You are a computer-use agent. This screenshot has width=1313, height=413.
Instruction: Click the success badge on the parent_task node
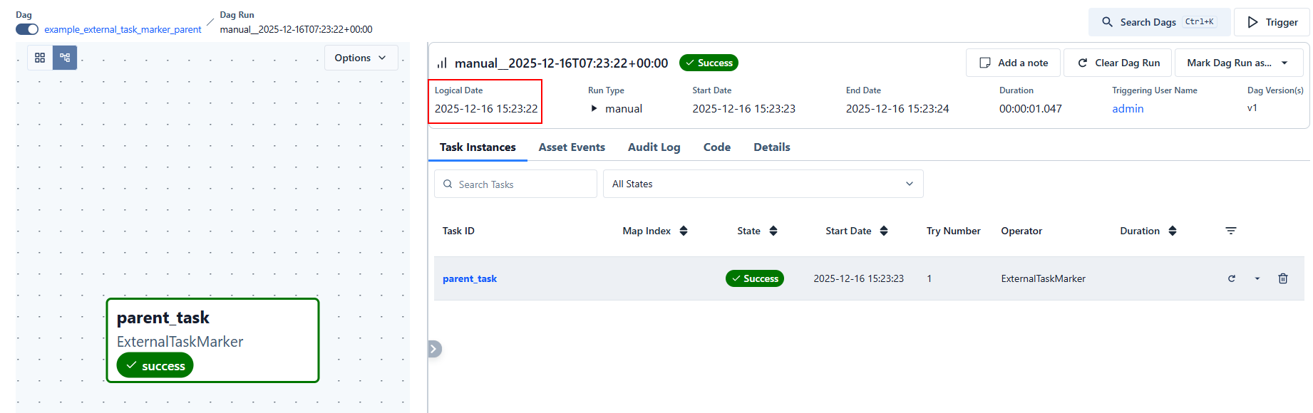[155, 365]
